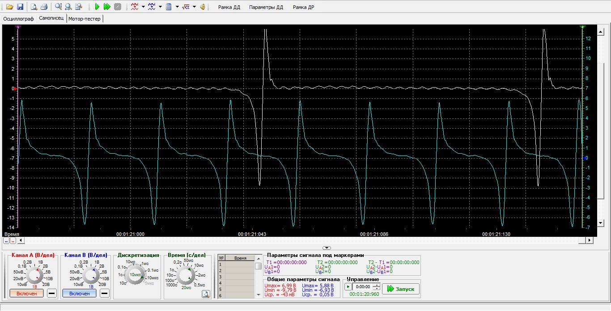This screenshot has height=311, width=611.
Task: Select the Самописец tab
Action: point(51,18)
